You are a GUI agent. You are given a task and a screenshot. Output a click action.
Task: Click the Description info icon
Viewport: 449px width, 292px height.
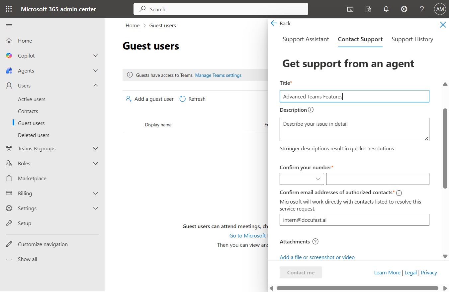click(311, 109)
